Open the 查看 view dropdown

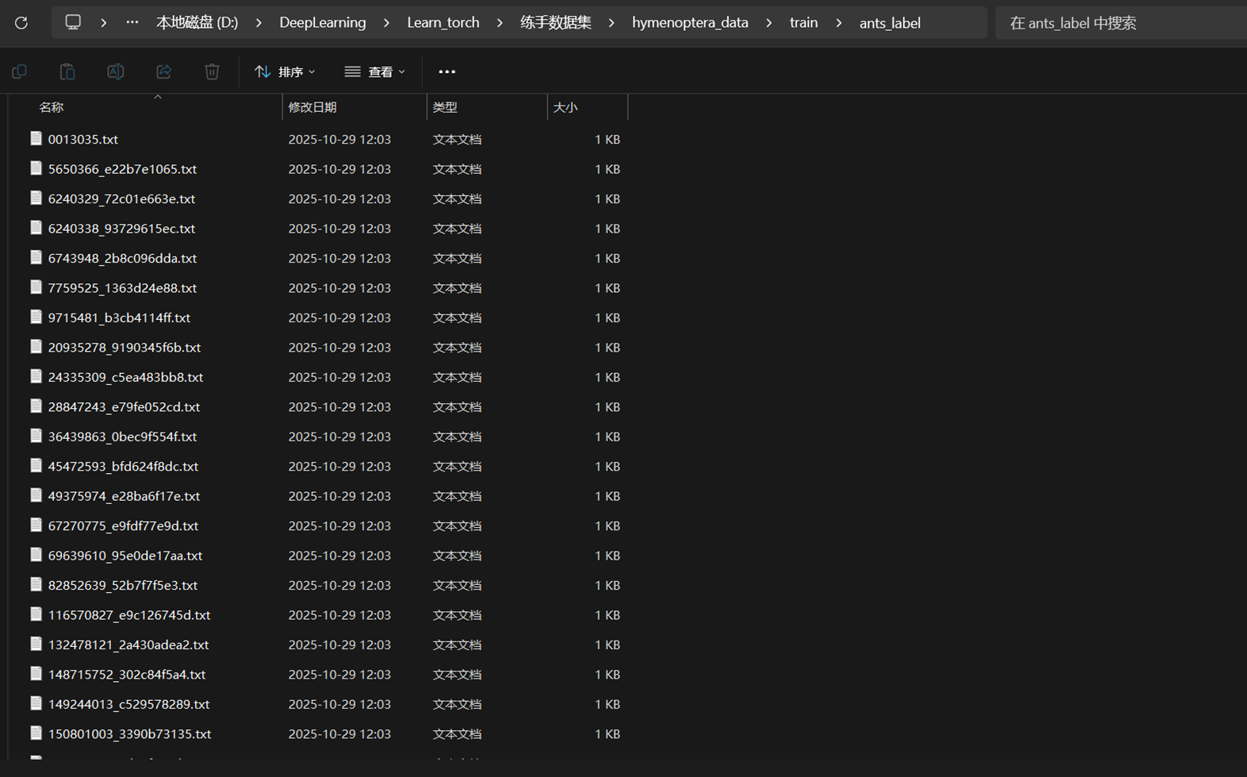(x=375, y=71)
